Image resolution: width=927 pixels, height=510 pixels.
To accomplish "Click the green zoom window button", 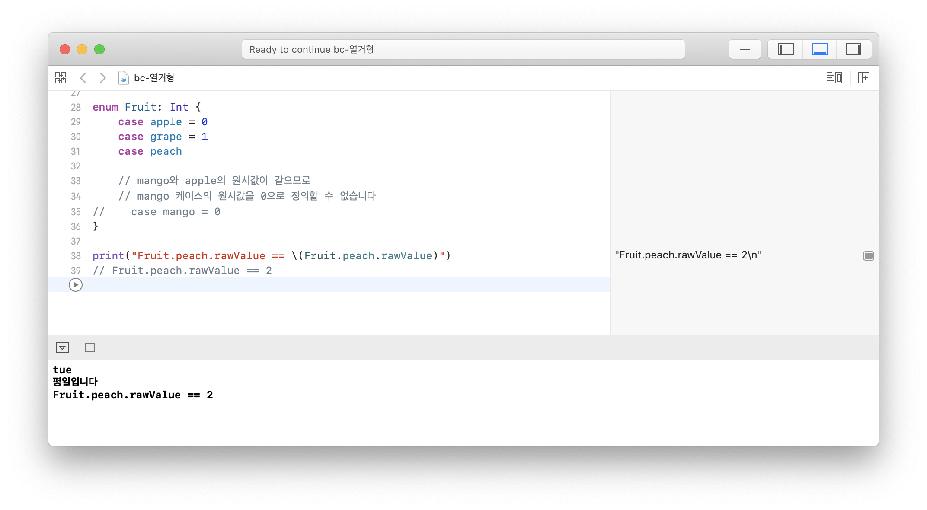I will pyautogui.click(x=99, y=49).
